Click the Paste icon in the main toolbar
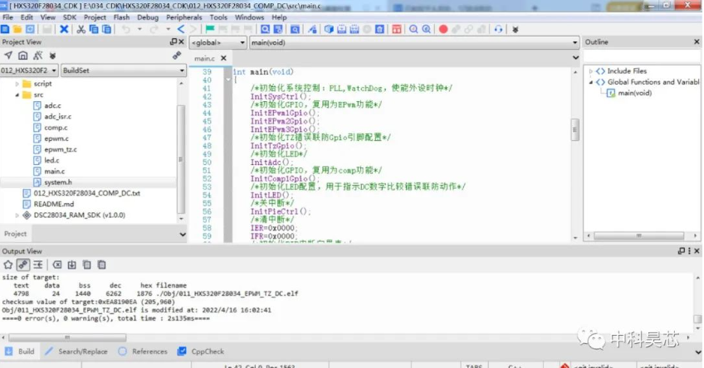 (x=106, y=29)
